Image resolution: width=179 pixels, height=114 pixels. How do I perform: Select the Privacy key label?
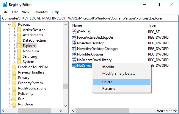(24, 78)
